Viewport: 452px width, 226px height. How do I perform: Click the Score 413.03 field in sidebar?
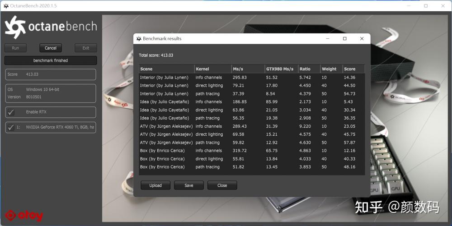(51, 74)
